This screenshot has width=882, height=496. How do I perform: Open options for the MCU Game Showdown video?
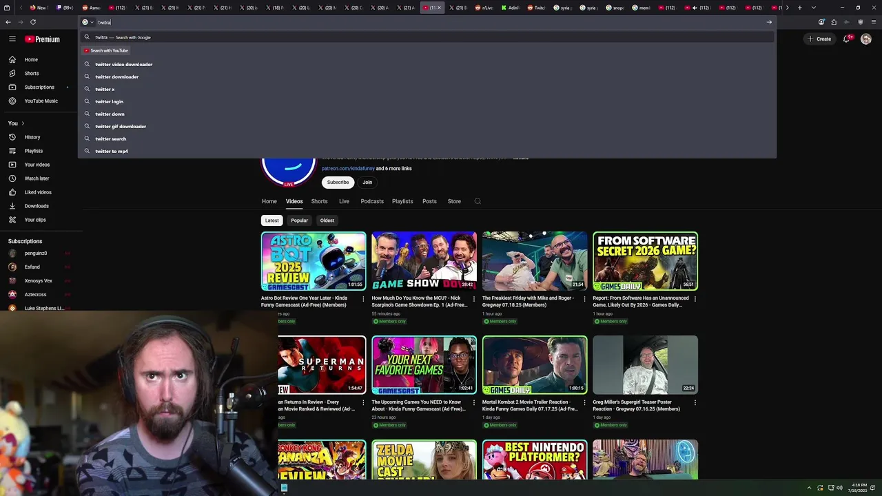[x=474, y=299]
